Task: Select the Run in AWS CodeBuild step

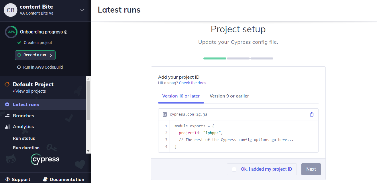Action: tap(43, 67)
